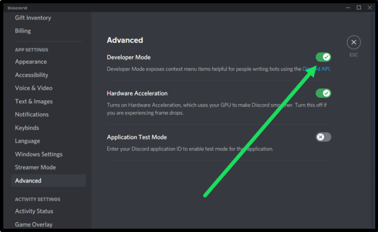Click the Application Test Mode heading
The image size is (378, 232).
(x=137, y=137)
